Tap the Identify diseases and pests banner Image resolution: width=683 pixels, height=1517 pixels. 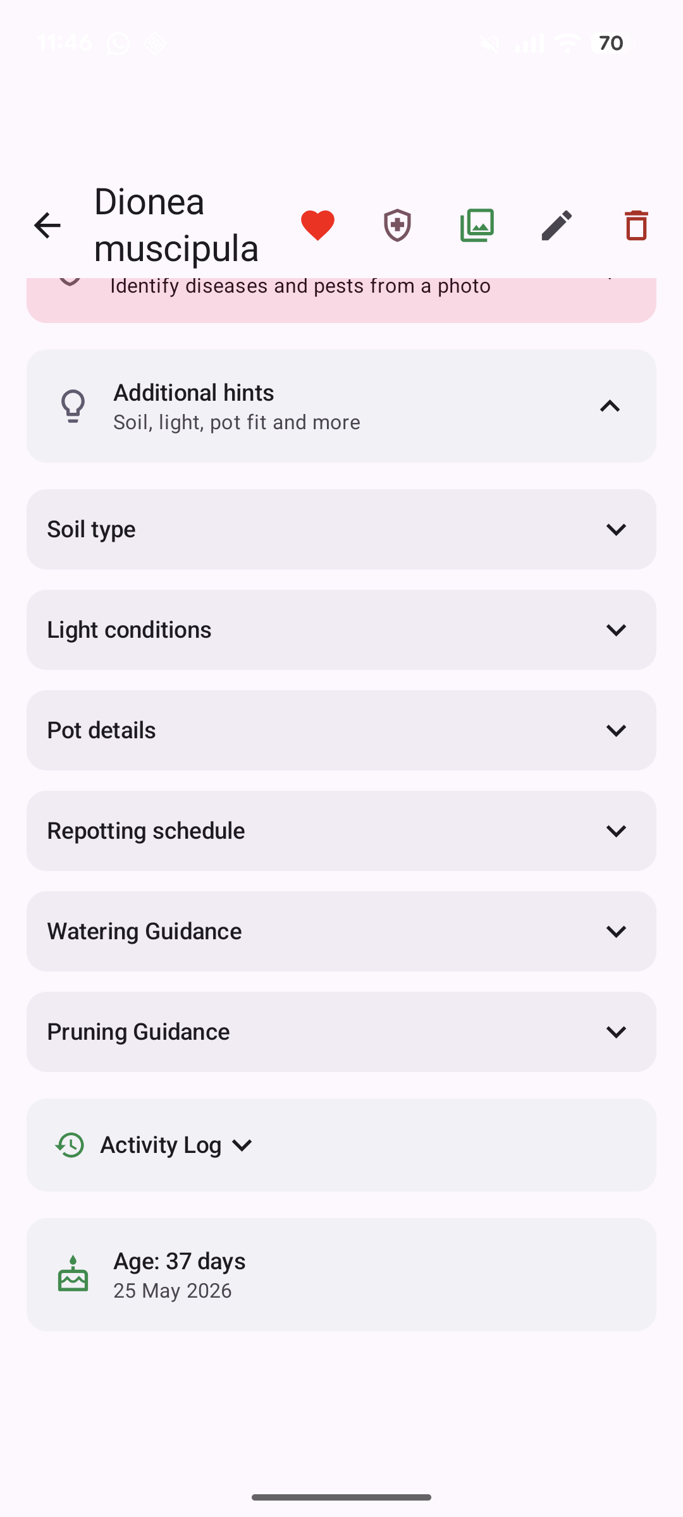(x=341, y=300)
